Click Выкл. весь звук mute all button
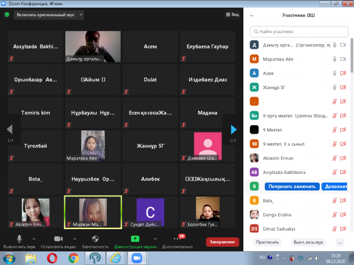The height and width of the screenshot is (265, 354). tap(308, 242)
